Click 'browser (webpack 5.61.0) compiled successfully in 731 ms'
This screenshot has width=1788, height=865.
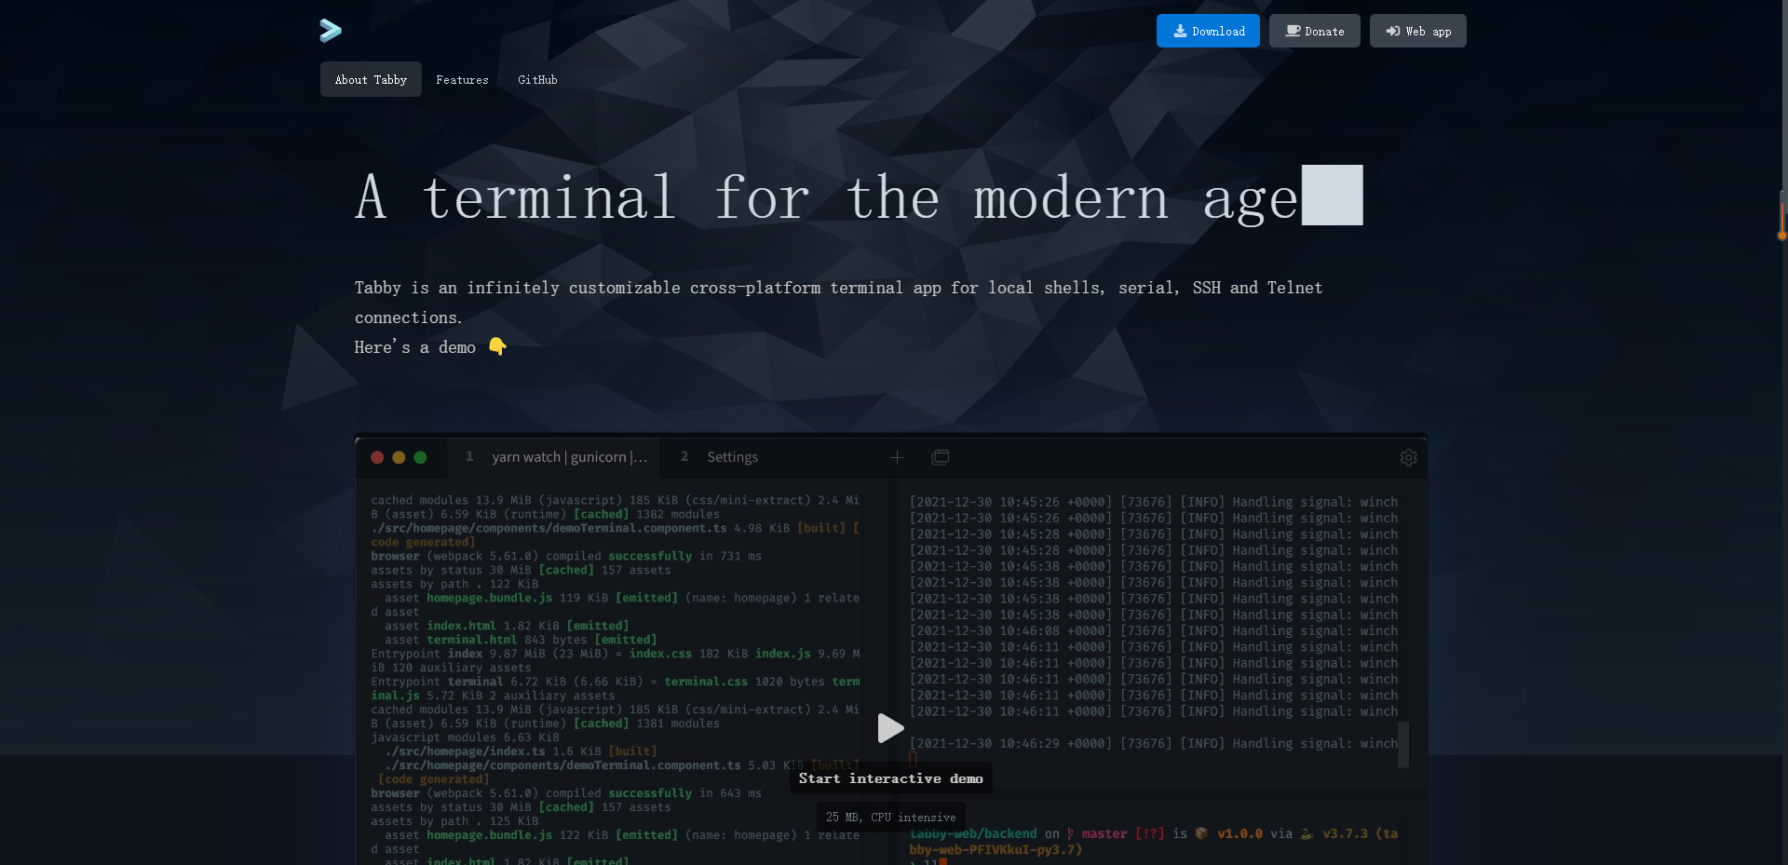566,556
